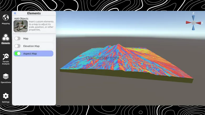
Task: Select the Elements three-circles icon
Action: point(6,37)
